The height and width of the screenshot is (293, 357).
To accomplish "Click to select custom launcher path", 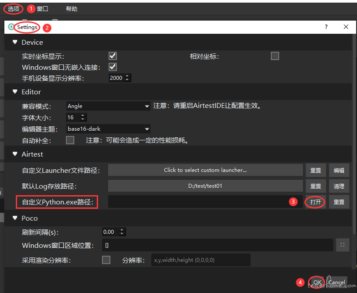I will [x=205, y=170].
